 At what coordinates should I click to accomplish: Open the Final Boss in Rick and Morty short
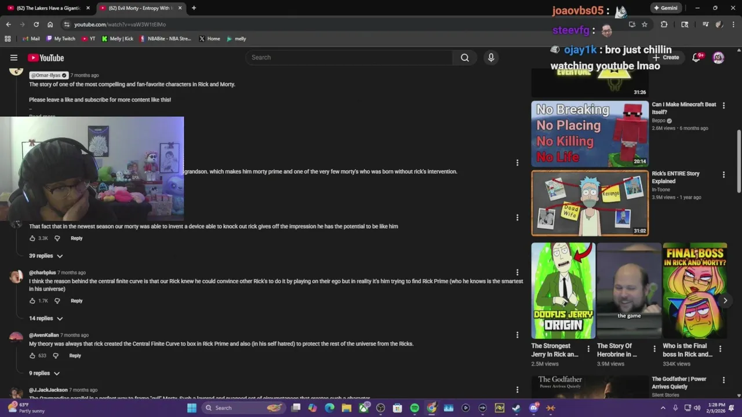click(x=694, y=291)
